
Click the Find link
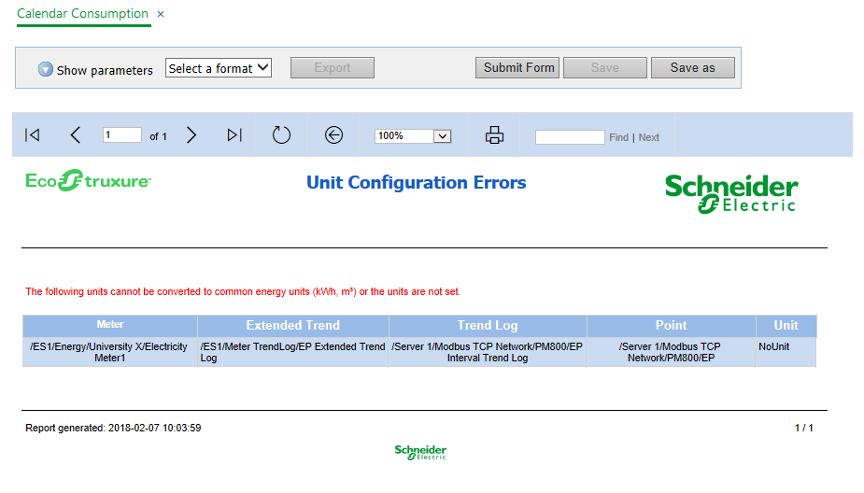[x=618, y=137]
